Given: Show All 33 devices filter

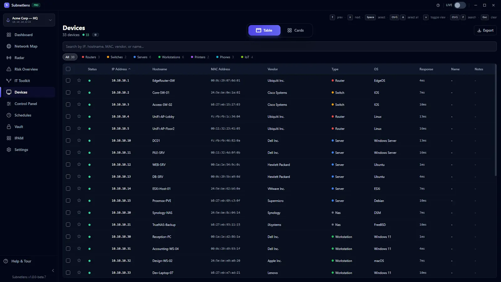Looking at the screenshot, I should 70,57.
